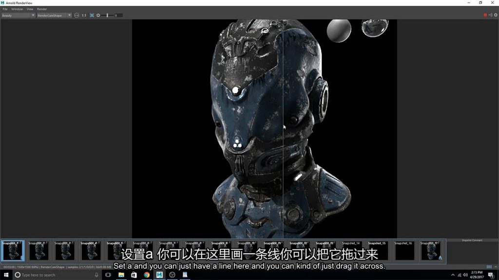Screen dimensions: 499x280
Task: Open Task View on taskbar
Action: point(108,275)
